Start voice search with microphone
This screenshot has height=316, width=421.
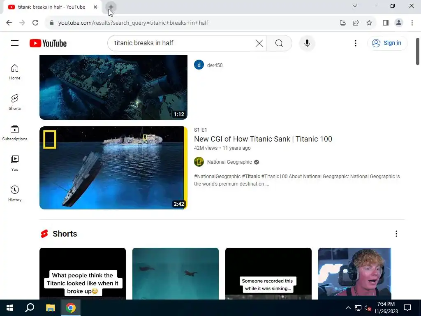click(307, 43)
